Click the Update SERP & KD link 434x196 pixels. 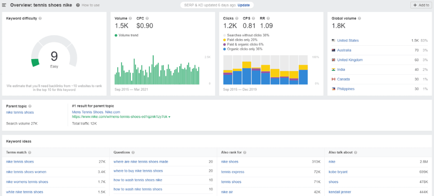(x=244, y=5)
